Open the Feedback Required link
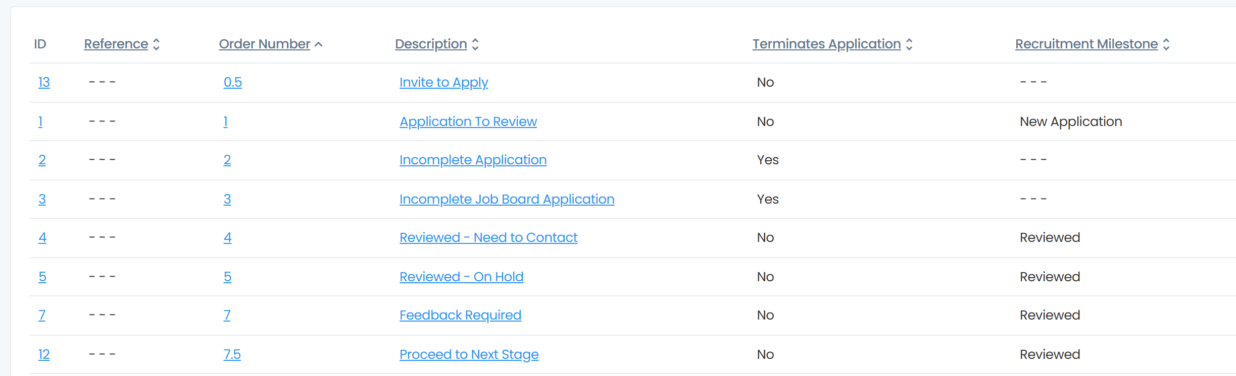Image resolution: width=1236 pixels, height=376 pixels. click(460, 315)
